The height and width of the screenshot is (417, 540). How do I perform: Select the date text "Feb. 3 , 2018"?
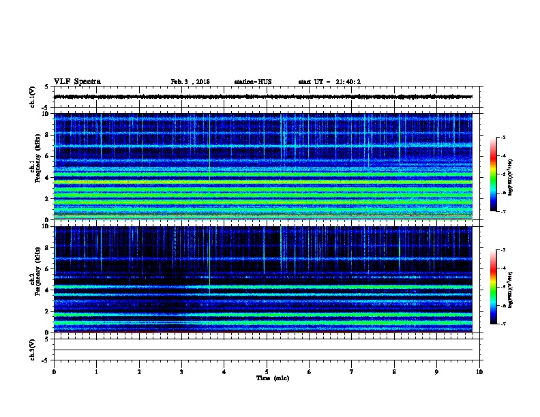(x=190, y=82)
